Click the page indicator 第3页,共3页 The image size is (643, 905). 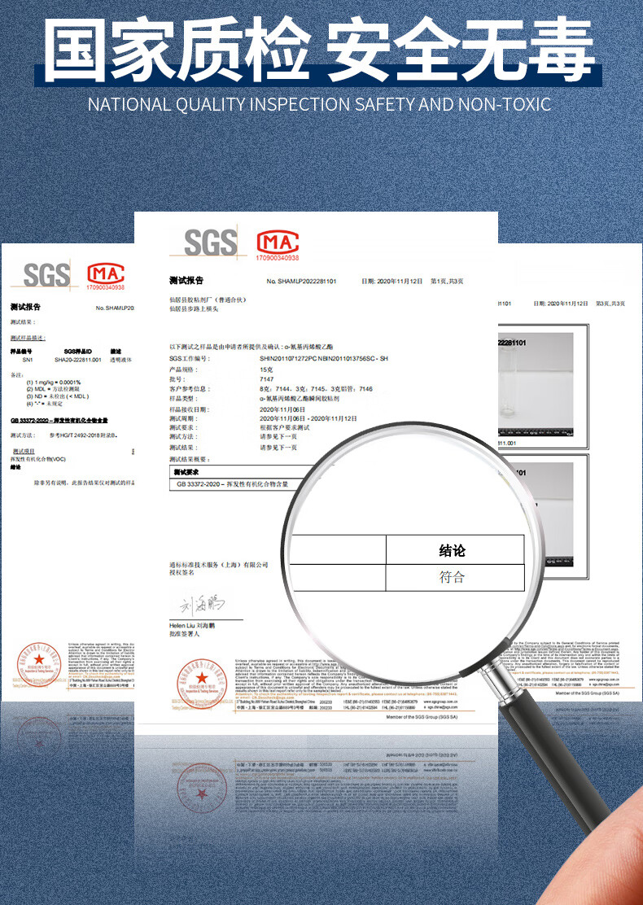pos(610,304)
